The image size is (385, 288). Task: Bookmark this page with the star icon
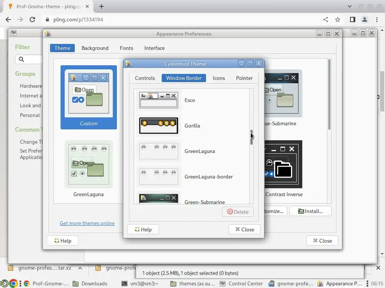pyautogui.click(x=338, y=19)
